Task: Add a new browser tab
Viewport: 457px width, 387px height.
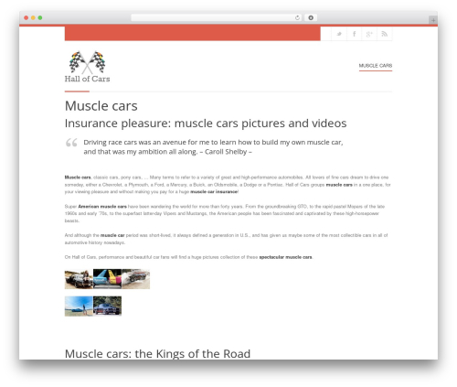Action: (x=433, y=20)
